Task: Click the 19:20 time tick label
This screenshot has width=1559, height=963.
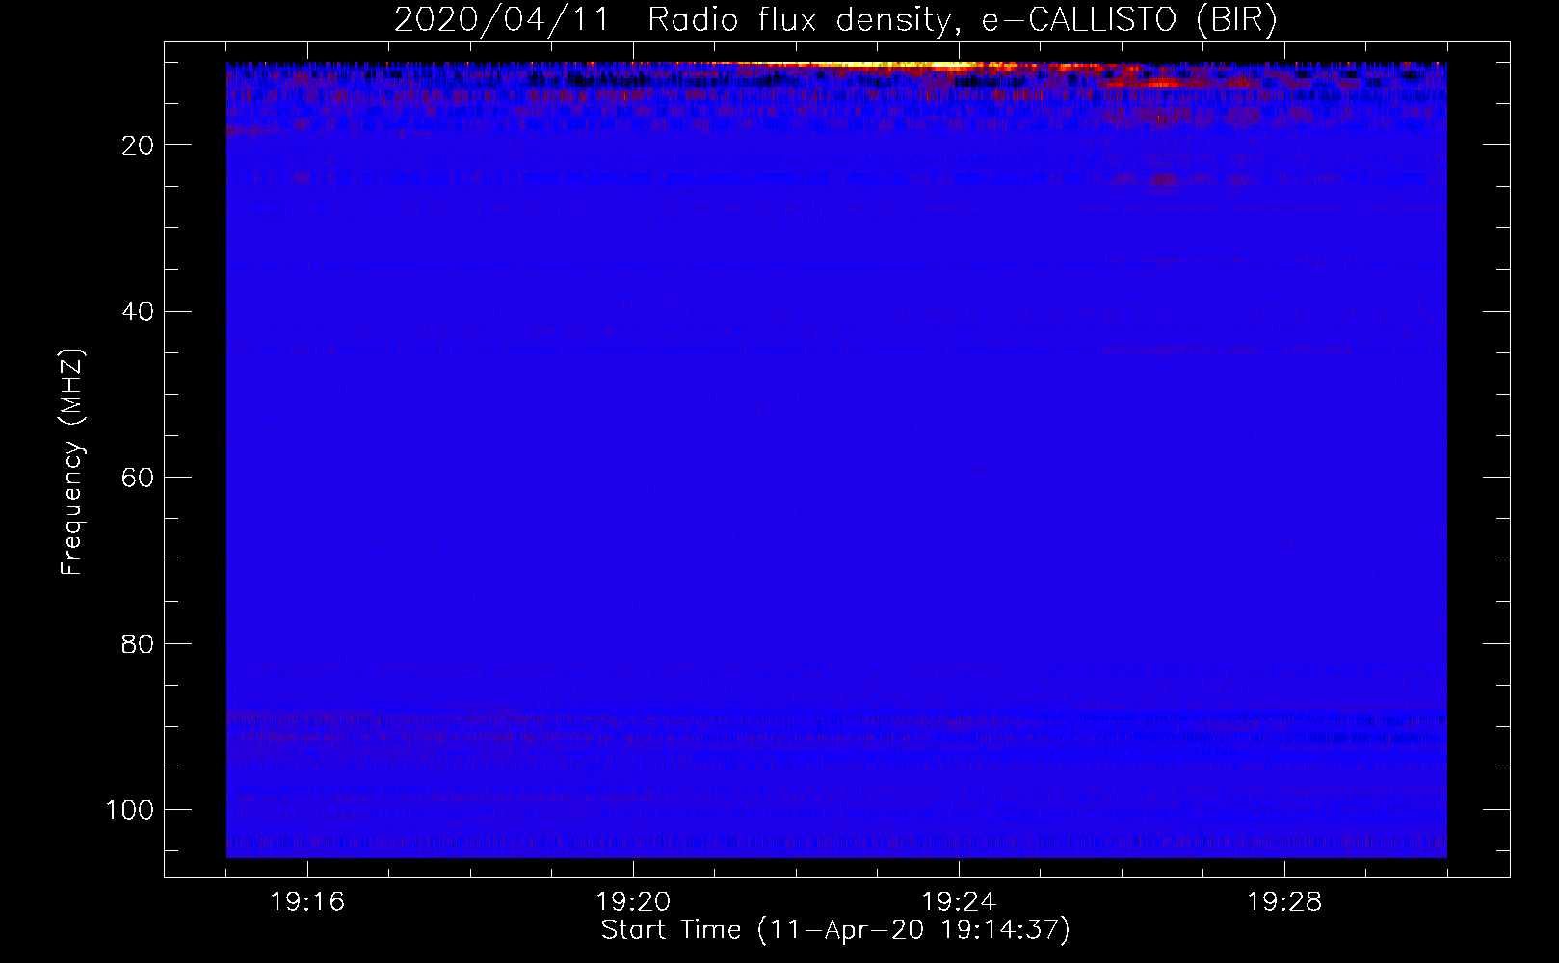Action: (633, 902)
